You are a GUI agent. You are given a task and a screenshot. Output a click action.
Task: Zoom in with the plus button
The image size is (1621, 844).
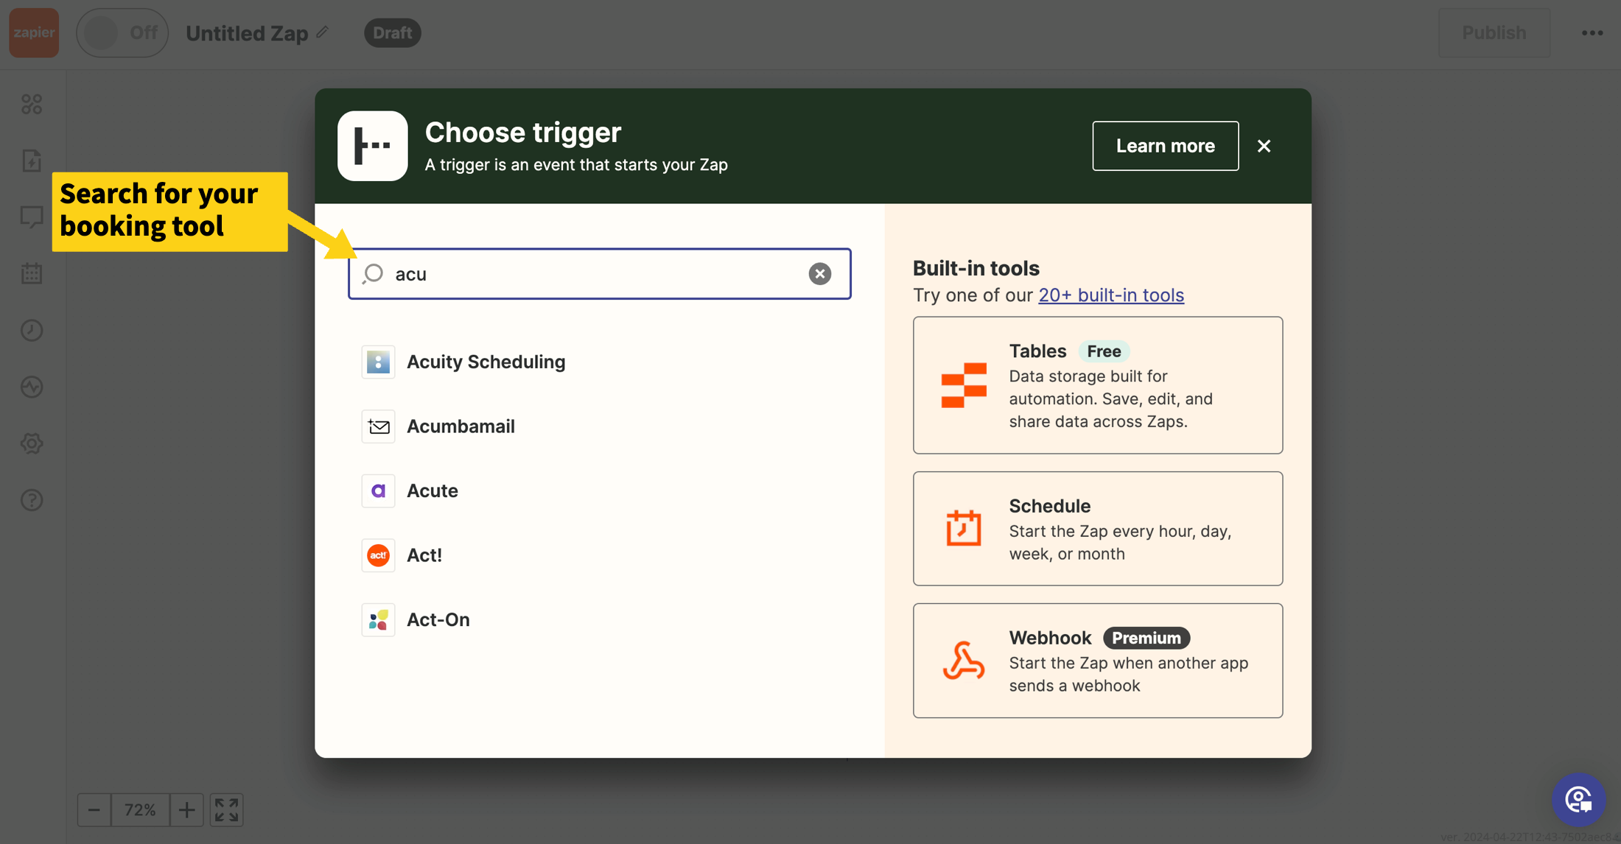(186, 810)
